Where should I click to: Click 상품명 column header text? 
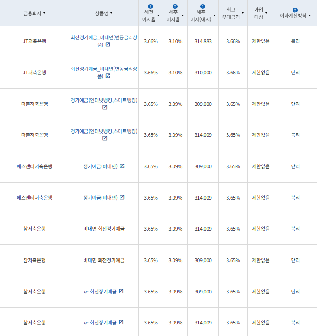pyautogui.click(x=102, y=13)
